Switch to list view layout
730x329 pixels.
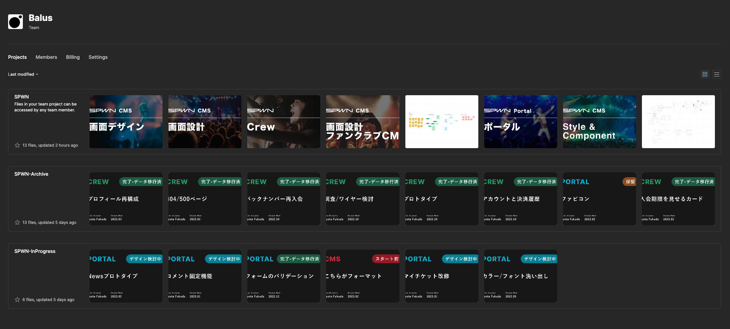click(x=716, y=74)
